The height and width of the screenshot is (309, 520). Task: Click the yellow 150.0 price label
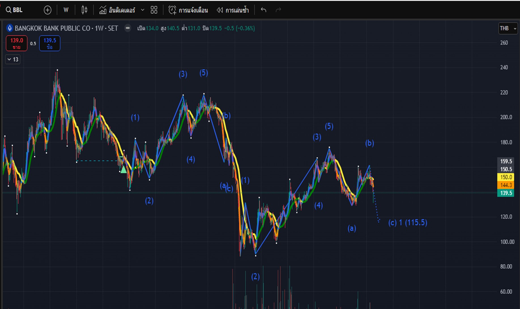(506, 177)
